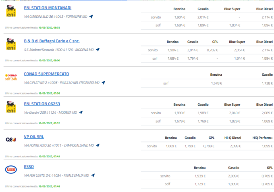The width and height of the screenshot is (274, 192).
Task: Select address VIA PONTE ALTO 30 CAMPOGALLIANO
Action: (59, 145)
